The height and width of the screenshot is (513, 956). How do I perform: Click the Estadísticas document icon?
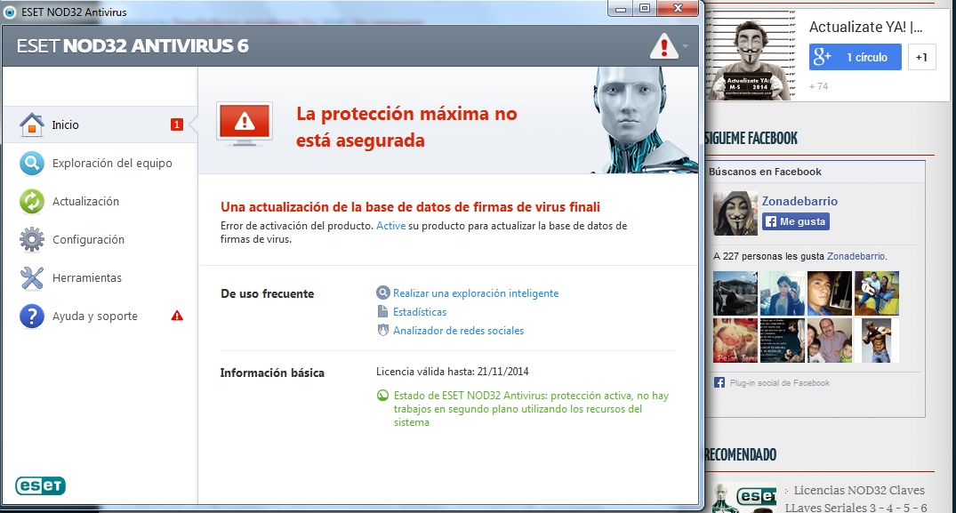click(x=383, y=311)
